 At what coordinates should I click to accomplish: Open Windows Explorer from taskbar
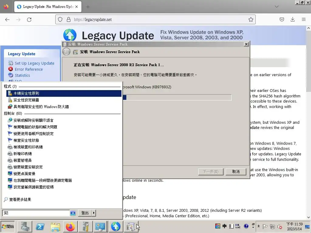(55, 226)
